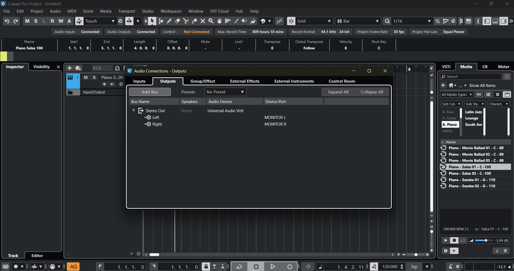Toggle global Write W automation button
514x271 pixels.
pos(61,21)
